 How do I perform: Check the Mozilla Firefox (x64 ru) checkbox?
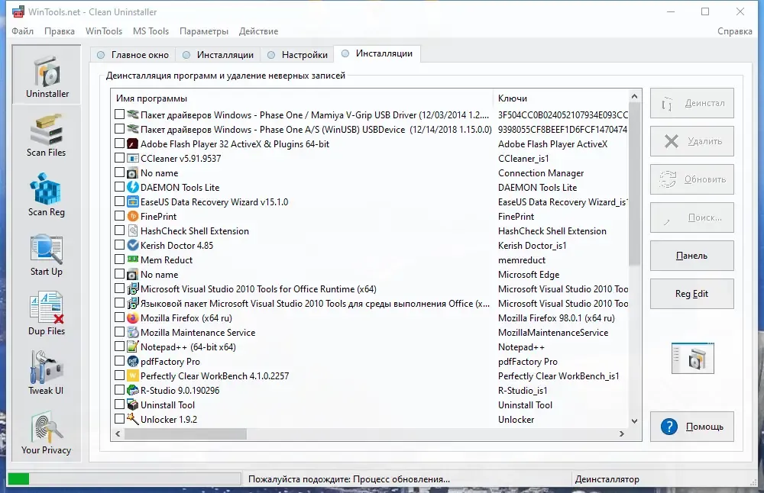click(x=119, y=317)
